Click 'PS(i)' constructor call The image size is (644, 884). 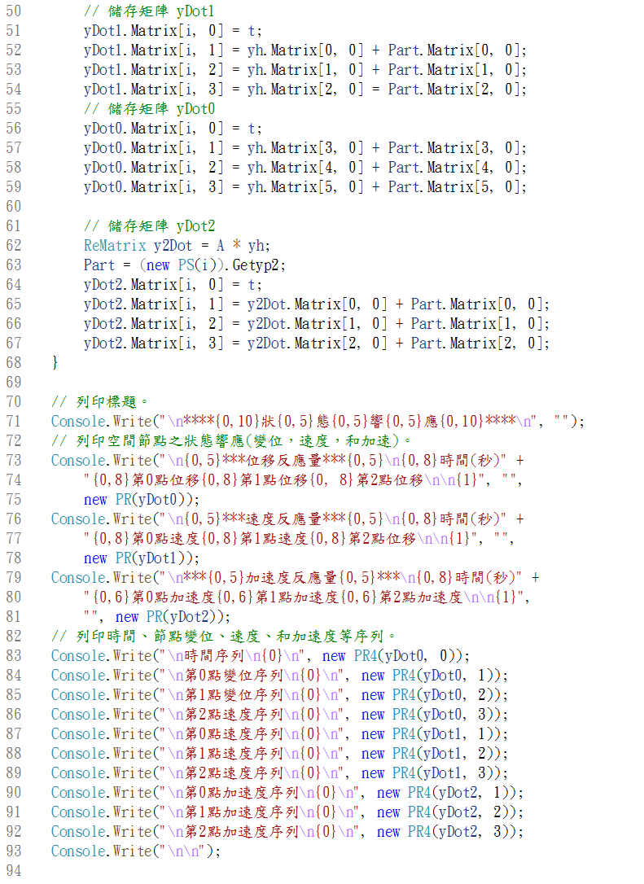coord(198,265)
